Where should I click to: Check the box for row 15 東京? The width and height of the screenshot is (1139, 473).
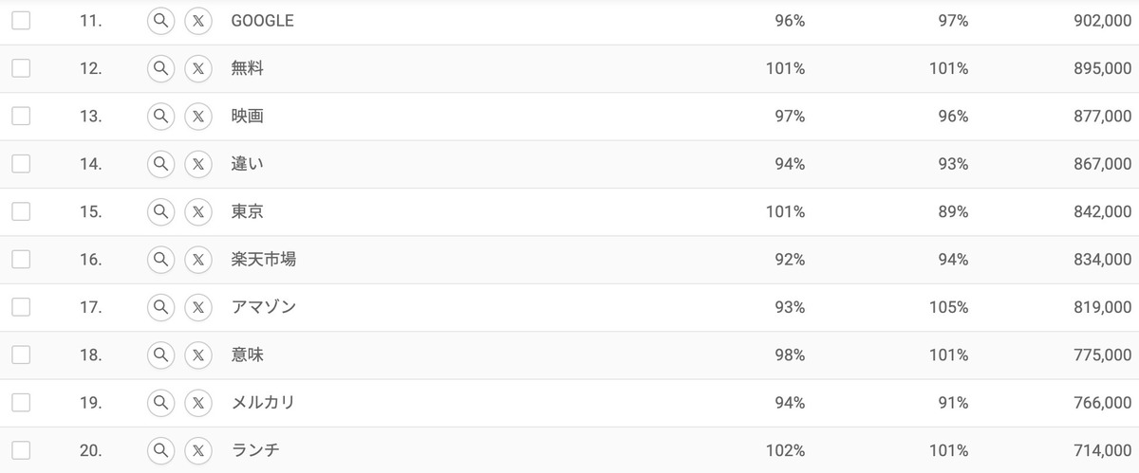[x=21, y=211]
